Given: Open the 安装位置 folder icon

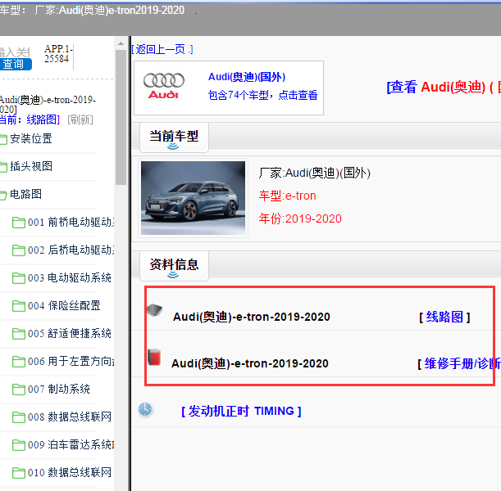Looking at the screenshot, I should coord(3,139).
